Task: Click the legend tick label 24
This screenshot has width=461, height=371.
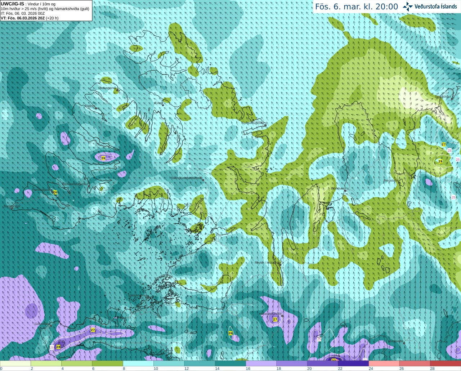Action: 371,368
